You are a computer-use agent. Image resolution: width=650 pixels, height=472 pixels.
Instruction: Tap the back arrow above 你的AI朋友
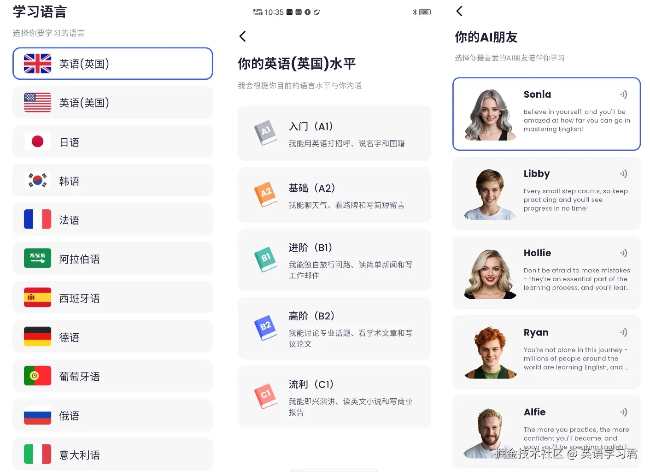459,11
